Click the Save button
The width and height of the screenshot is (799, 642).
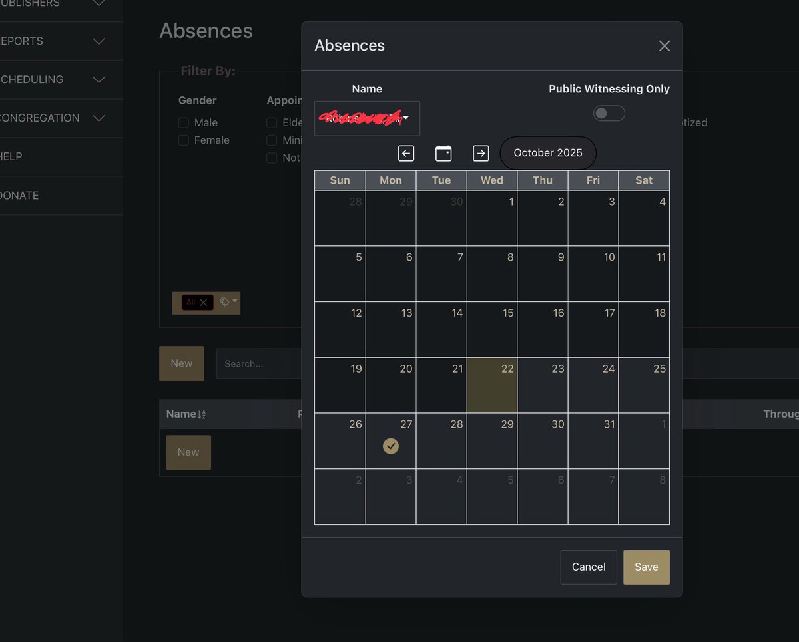647,567
